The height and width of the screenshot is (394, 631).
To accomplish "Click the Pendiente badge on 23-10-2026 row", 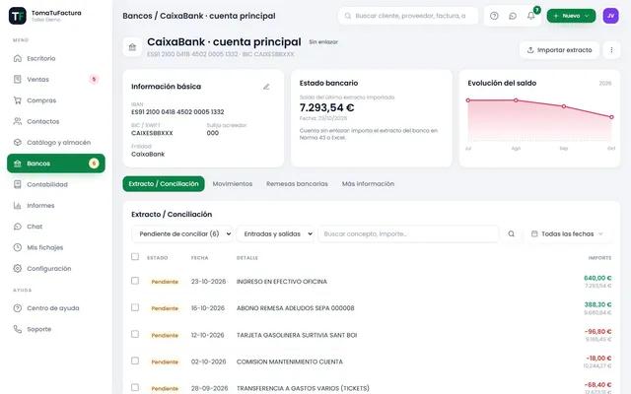I will [x=165, y=282].
